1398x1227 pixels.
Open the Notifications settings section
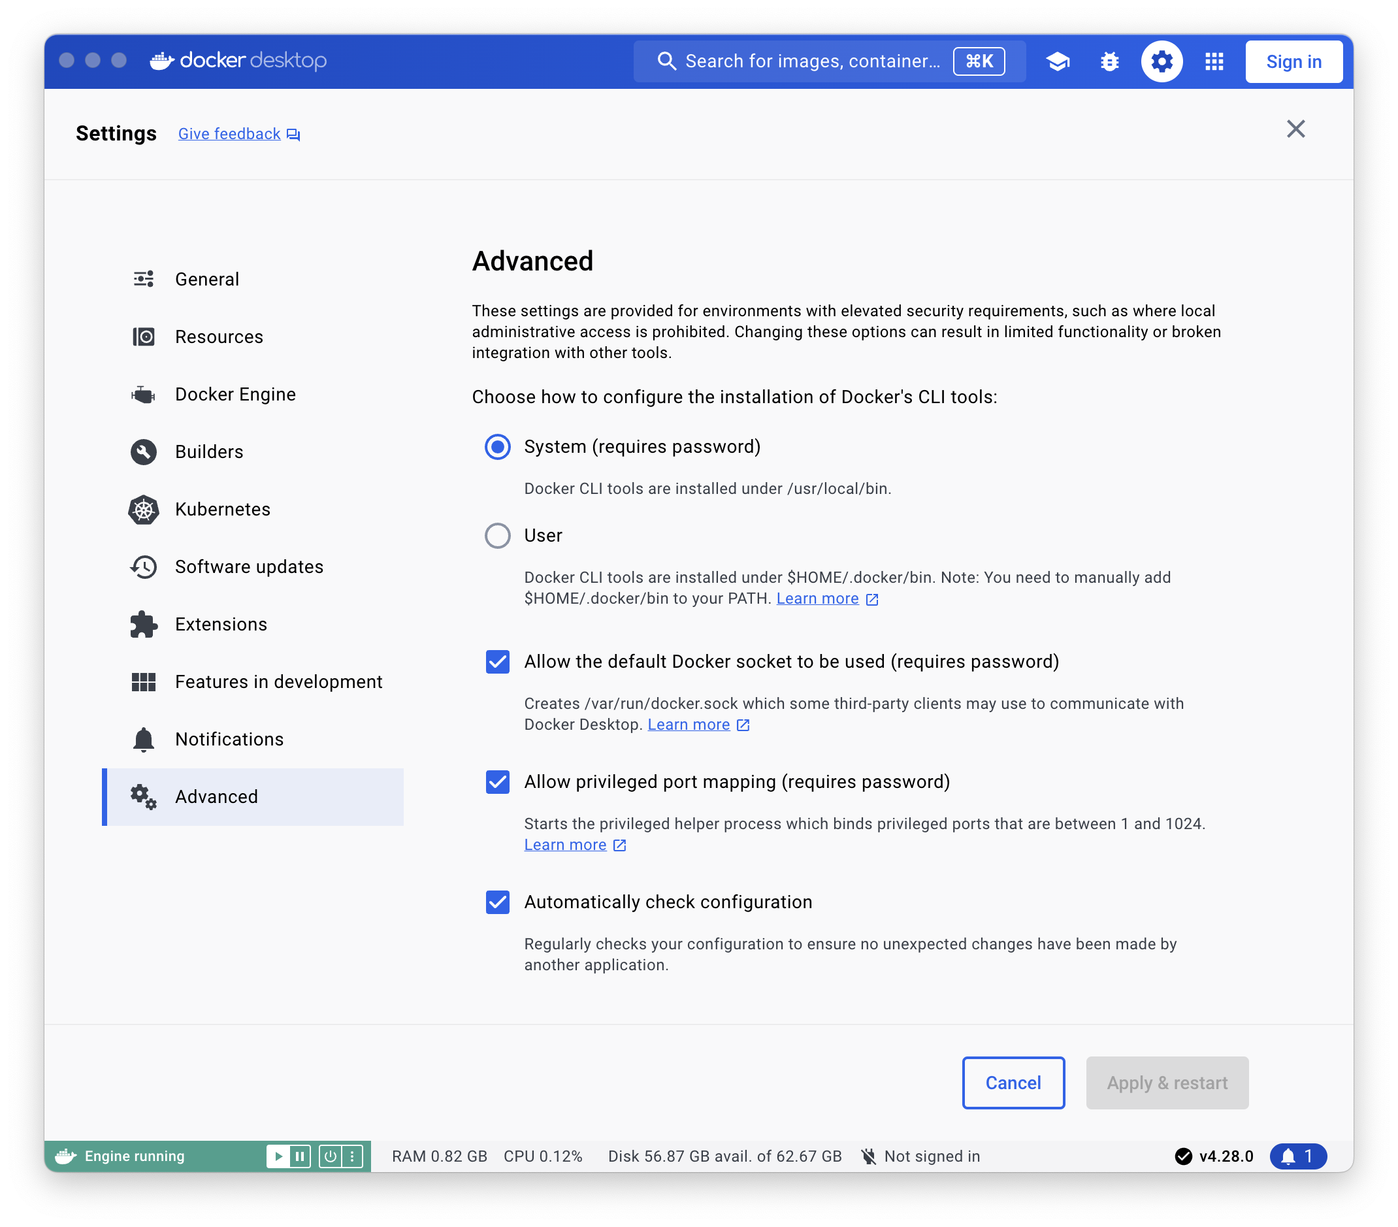[253, 739]
